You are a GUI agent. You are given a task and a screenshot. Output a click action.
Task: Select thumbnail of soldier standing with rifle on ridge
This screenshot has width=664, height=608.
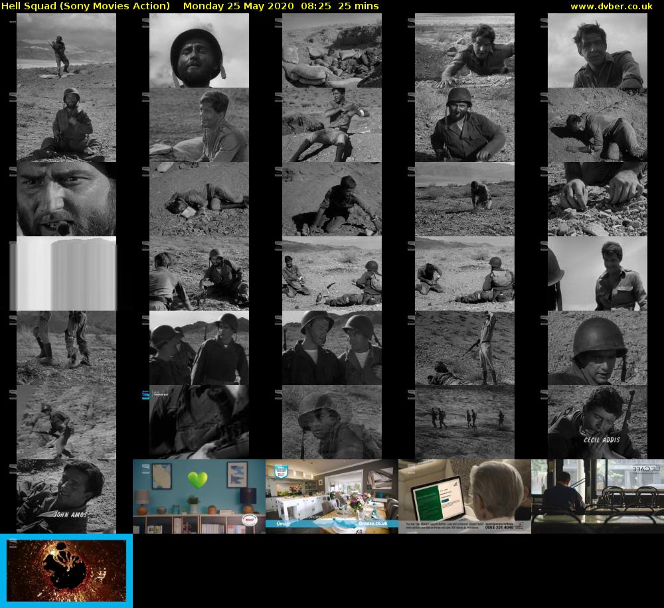[x=66, y=50]
